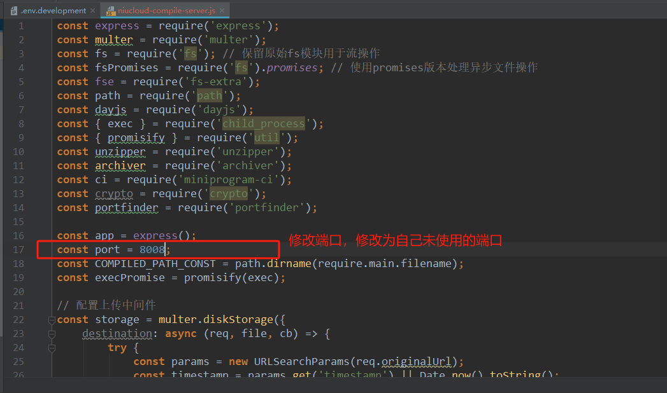The width and height of the screenshot is (667, 393).
Task: Click the italic 'promises' property on line 4
Action: (292, 68)
